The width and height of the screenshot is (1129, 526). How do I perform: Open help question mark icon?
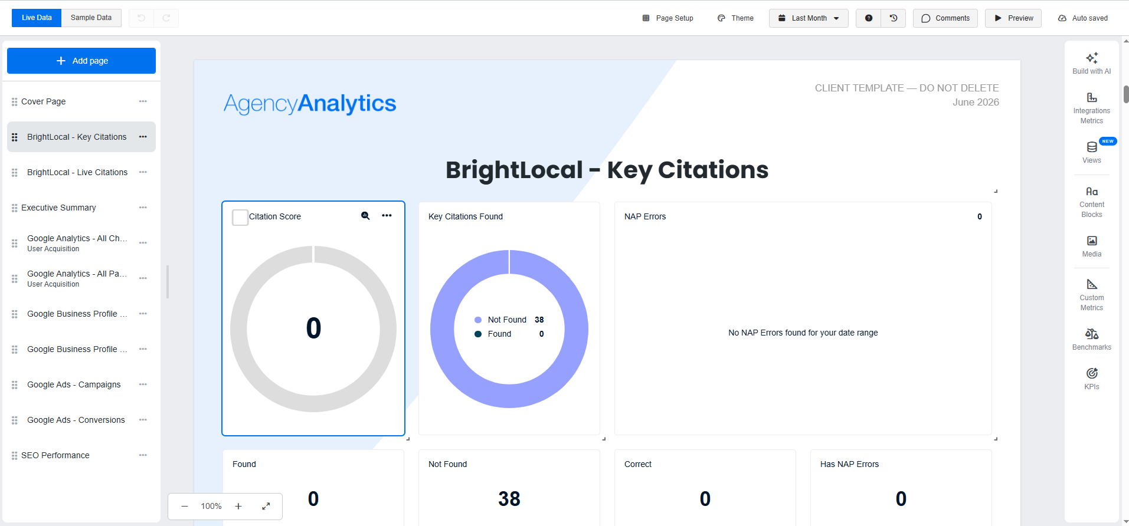point(869,18)
